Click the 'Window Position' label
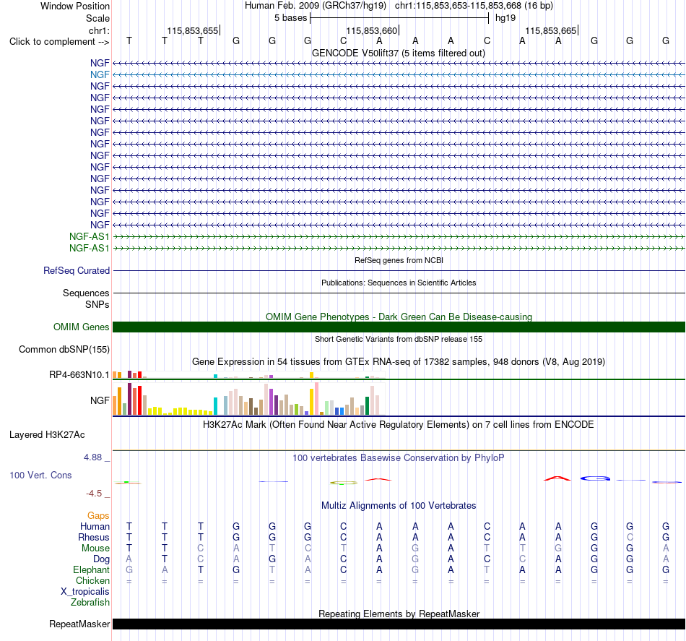The image size is (686, 641). [x=75, y=6]
